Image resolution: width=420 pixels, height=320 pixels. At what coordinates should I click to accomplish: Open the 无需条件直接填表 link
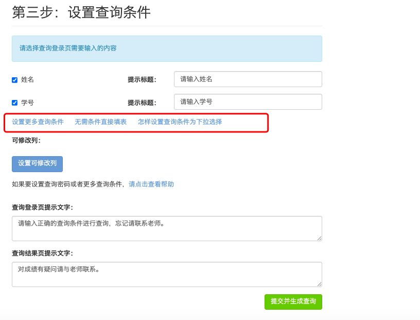click(x=100, y=122)
